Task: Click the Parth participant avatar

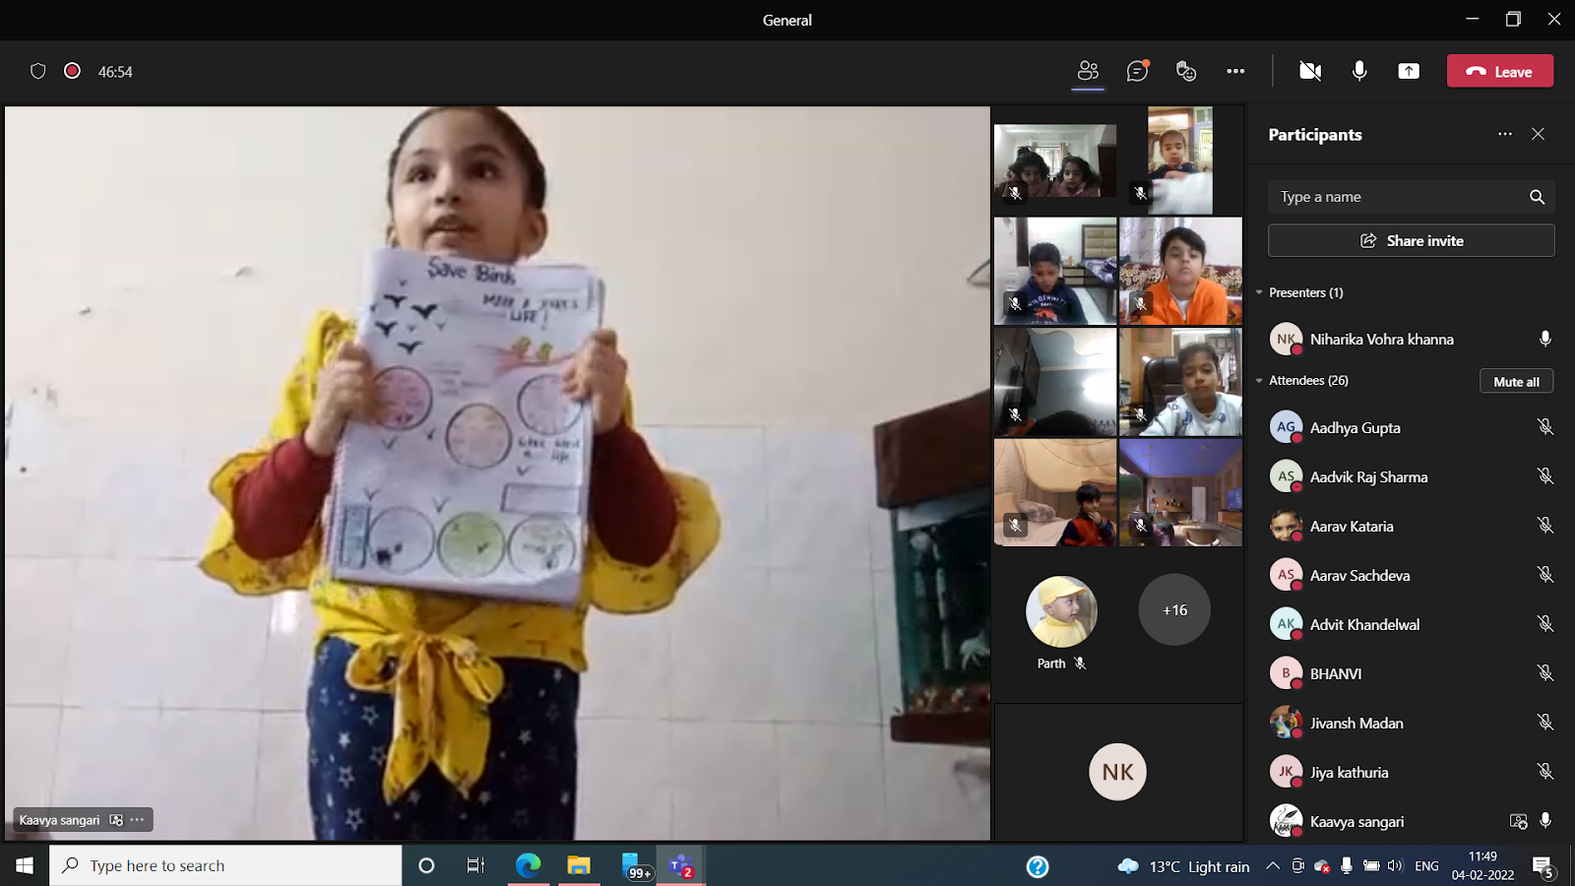Action: (1061, 611)
